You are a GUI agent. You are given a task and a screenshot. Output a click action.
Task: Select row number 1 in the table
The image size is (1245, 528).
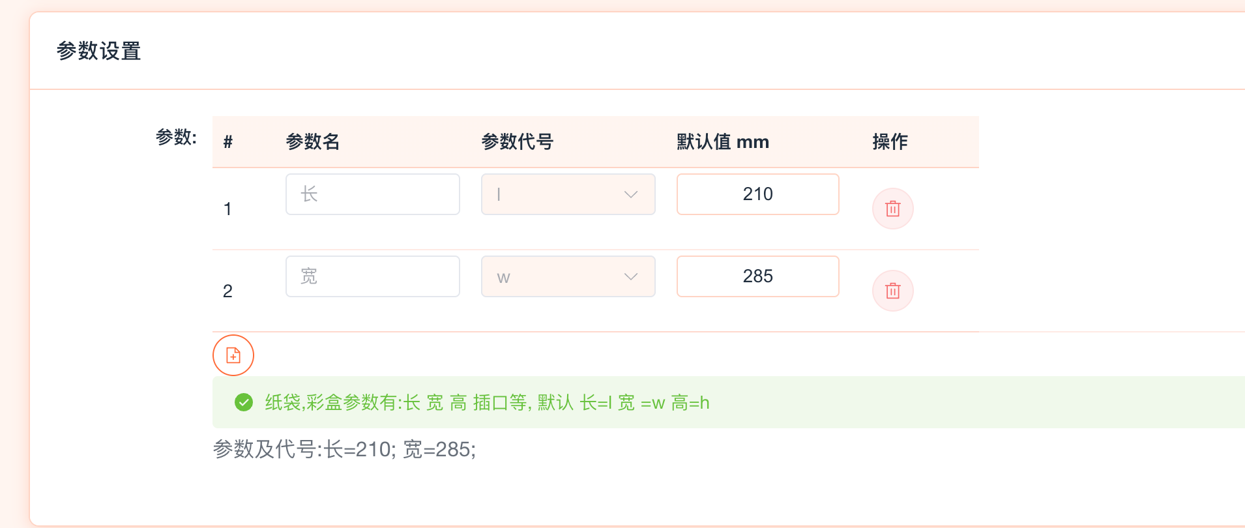point(227,209)
